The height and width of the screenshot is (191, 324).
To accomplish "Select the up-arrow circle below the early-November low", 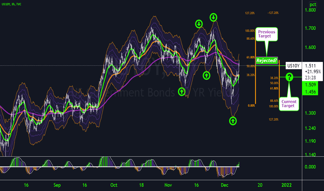I will click(181, 91).
